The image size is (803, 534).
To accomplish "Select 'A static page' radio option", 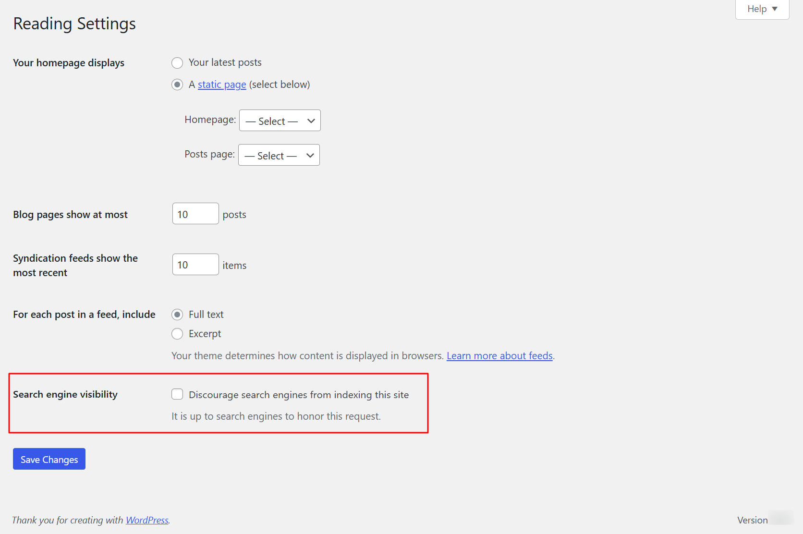I will (177, 85).
